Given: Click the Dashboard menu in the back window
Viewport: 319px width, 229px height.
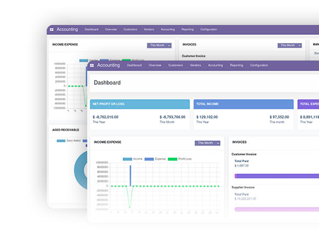Looking at the screenshot, I should point(92,29).
